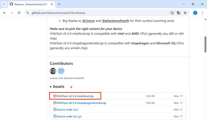Screen dimensions: 207x121
Task: View riverar's contributor avatar
Action: point(53,71)
